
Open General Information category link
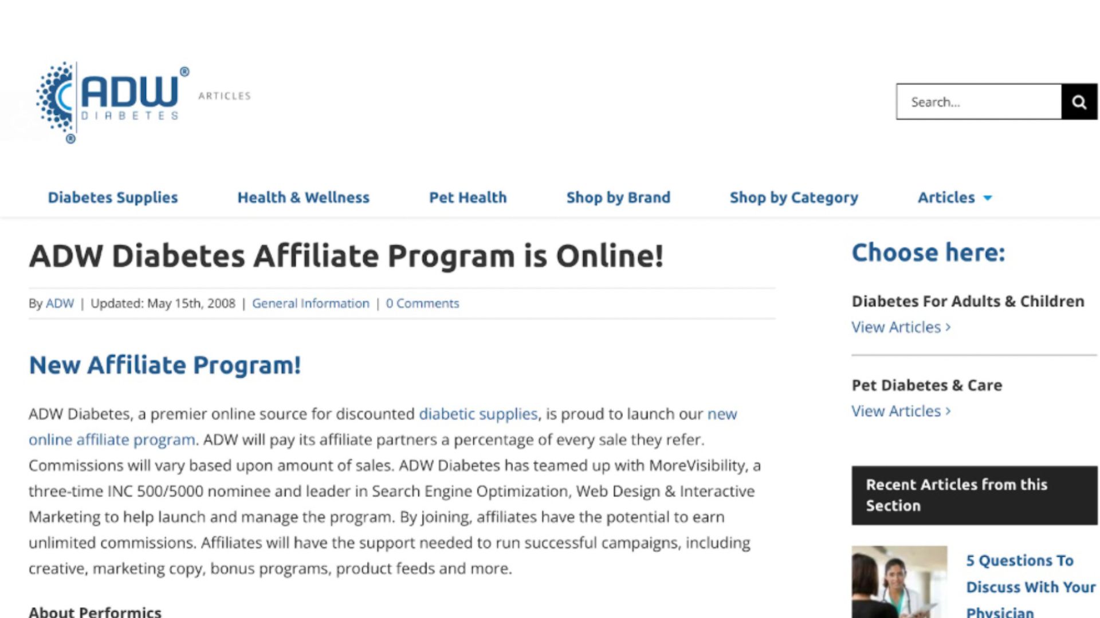coord(311,303)
